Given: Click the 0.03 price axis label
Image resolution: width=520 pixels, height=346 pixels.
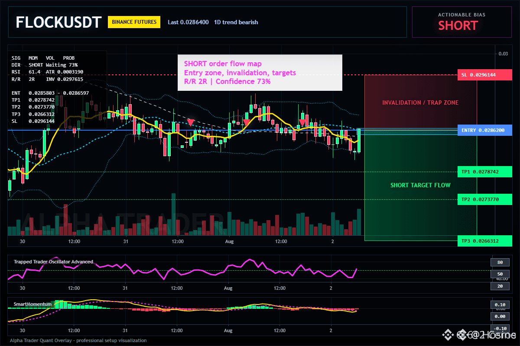Looking at the screenshot, I should point(503,54).
